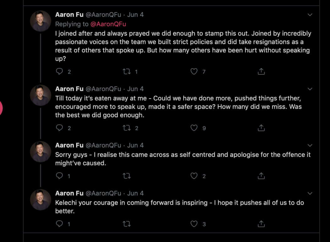This screenshot has height=242, width=330.
Task: Click the retweet toggle on the last tweet
Action: coord(127,224)
